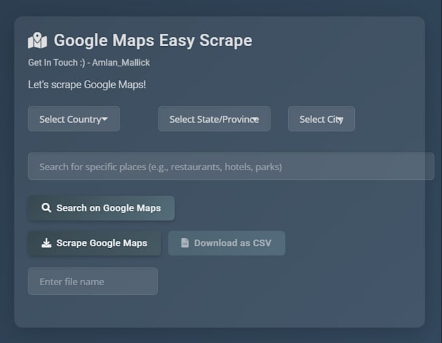
Task: Open the Select Country dropdown
Action: pos(74,119)
